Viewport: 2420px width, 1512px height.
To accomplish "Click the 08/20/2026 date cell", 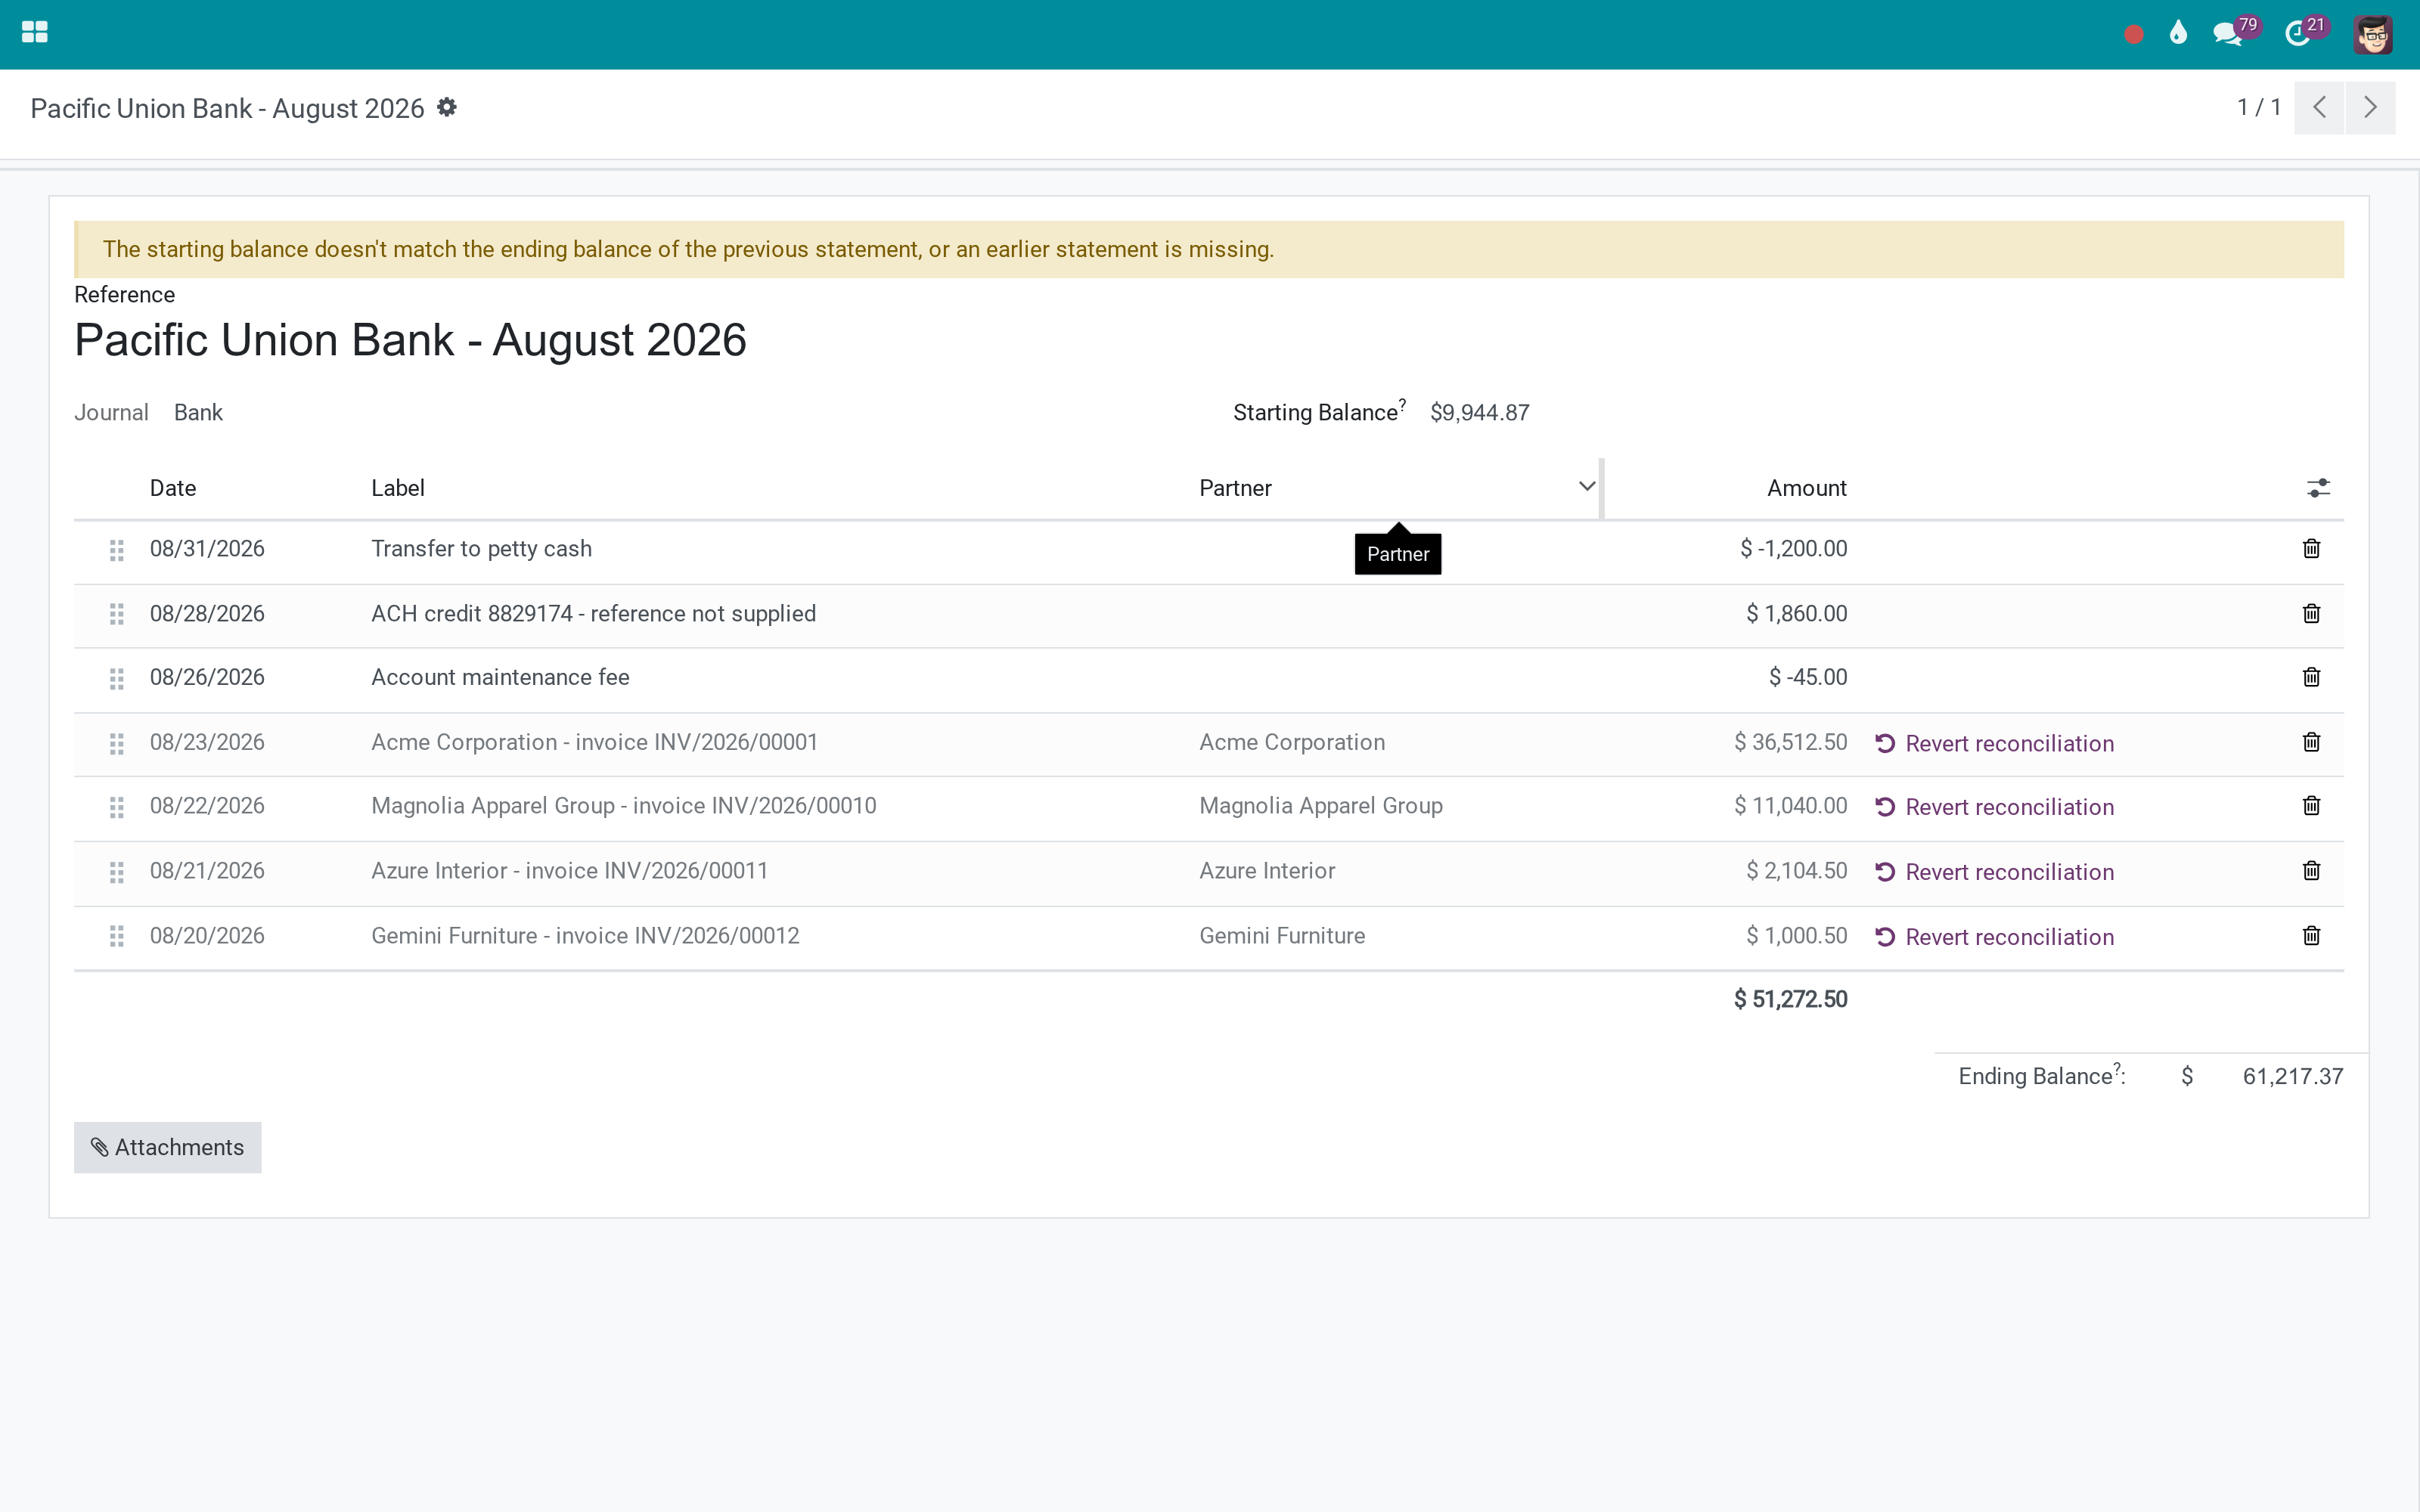I will click(207, 936).
